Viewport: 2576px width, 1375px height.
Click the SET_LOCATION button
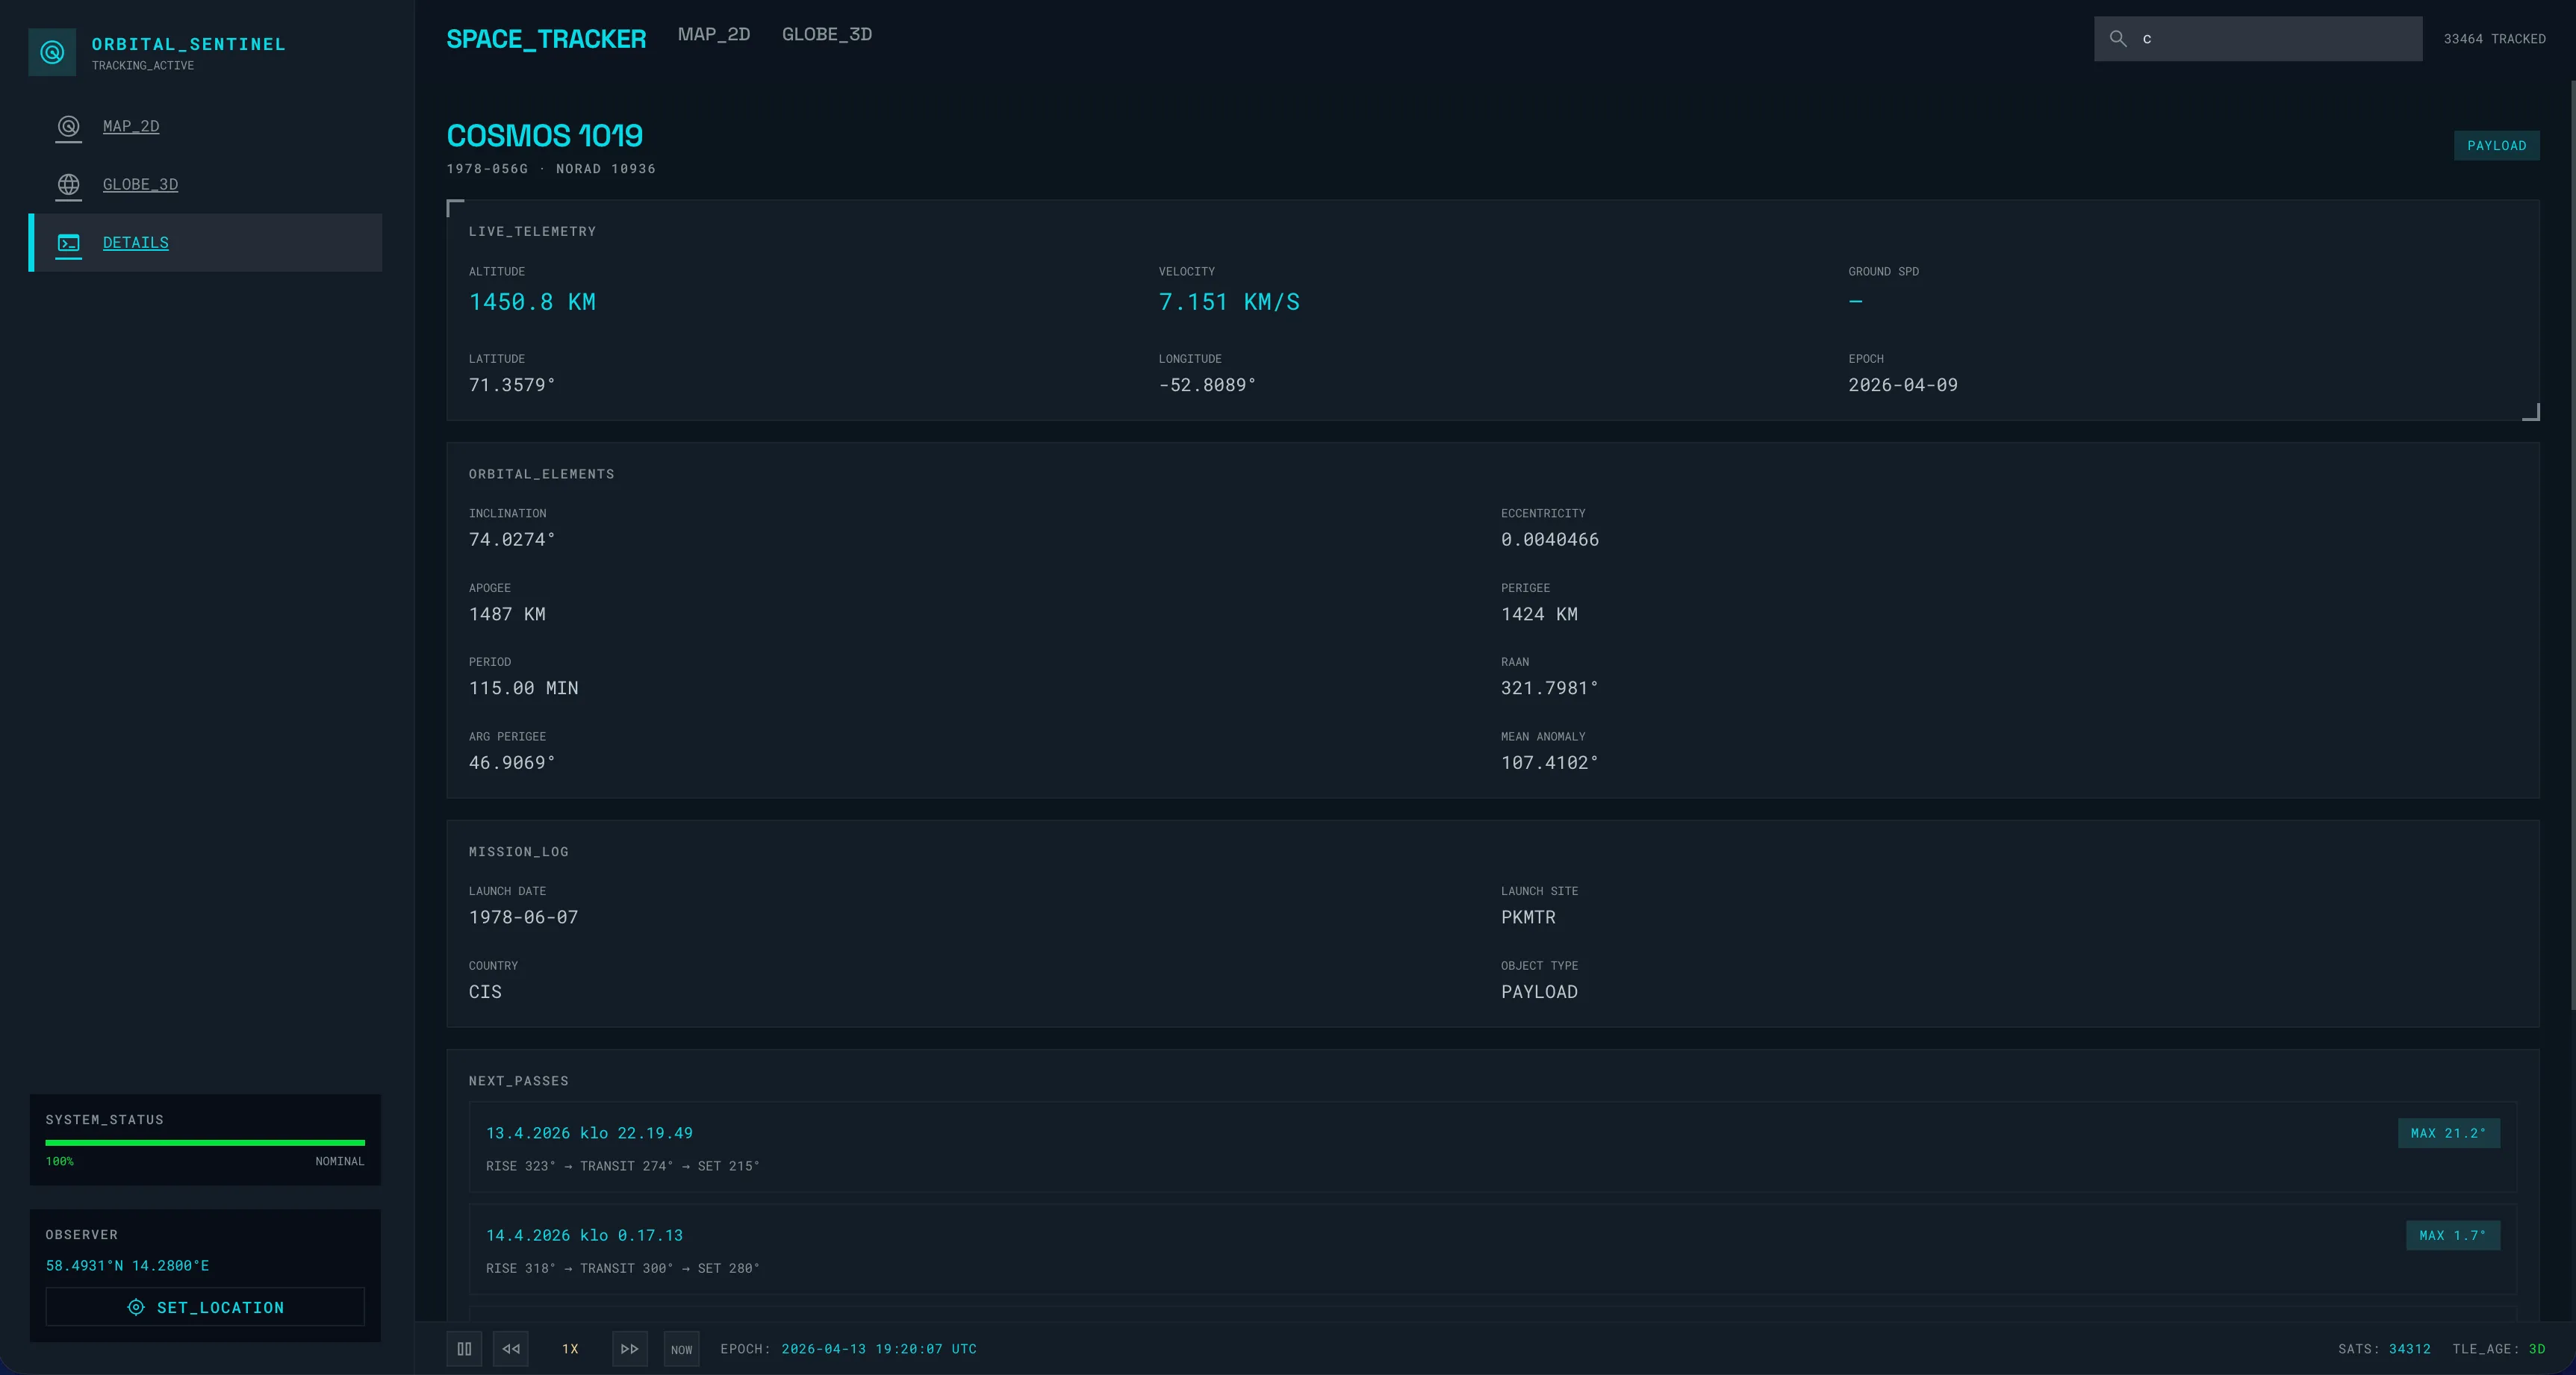point(205,1307)
